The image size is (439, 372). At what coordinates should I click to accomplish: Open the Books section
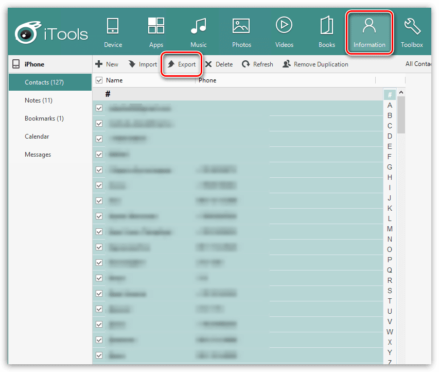pyautogui.click(x=327, y=32)
